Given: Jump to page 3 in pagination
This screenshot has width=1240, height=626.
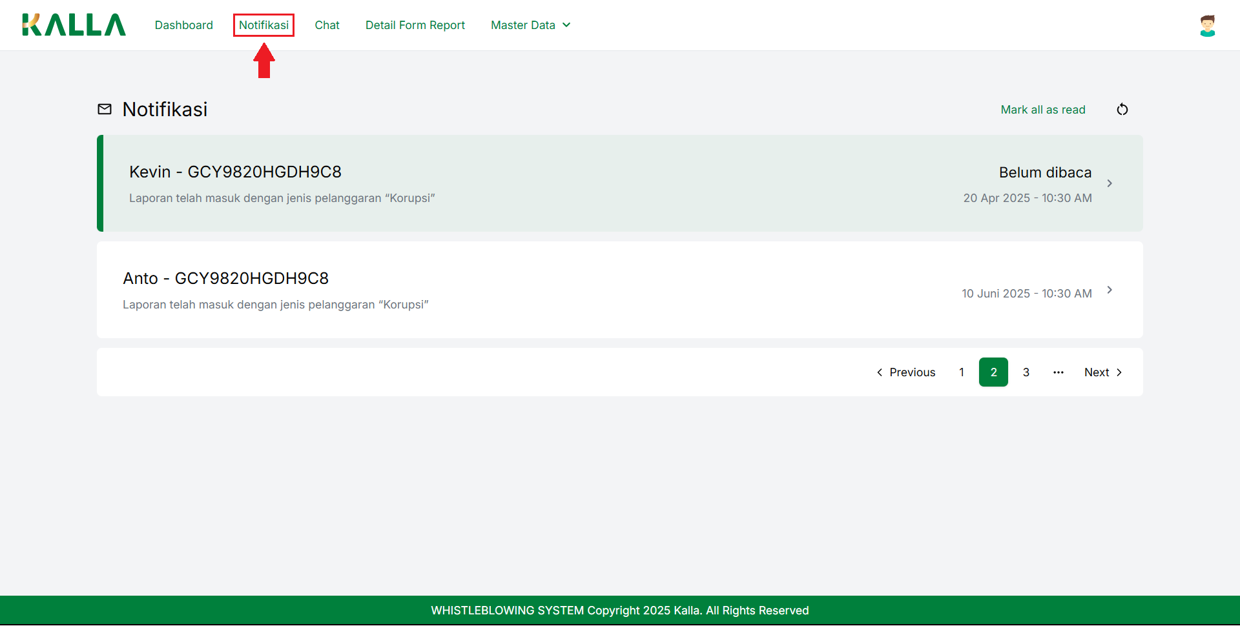Looking at the screenshot, I should point(1026,372).
